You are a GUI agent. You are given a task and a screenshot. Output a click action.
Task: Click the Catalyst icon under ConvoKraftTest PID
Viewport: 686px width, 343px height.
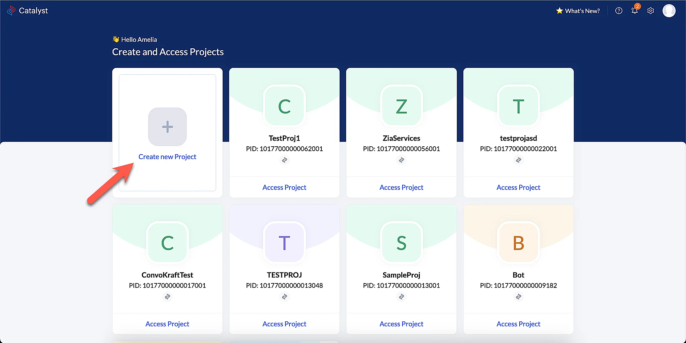pos(167,297)
